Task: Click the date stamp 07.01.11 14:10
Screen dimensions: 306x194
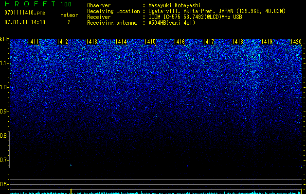Action: (x=25, y=22)
